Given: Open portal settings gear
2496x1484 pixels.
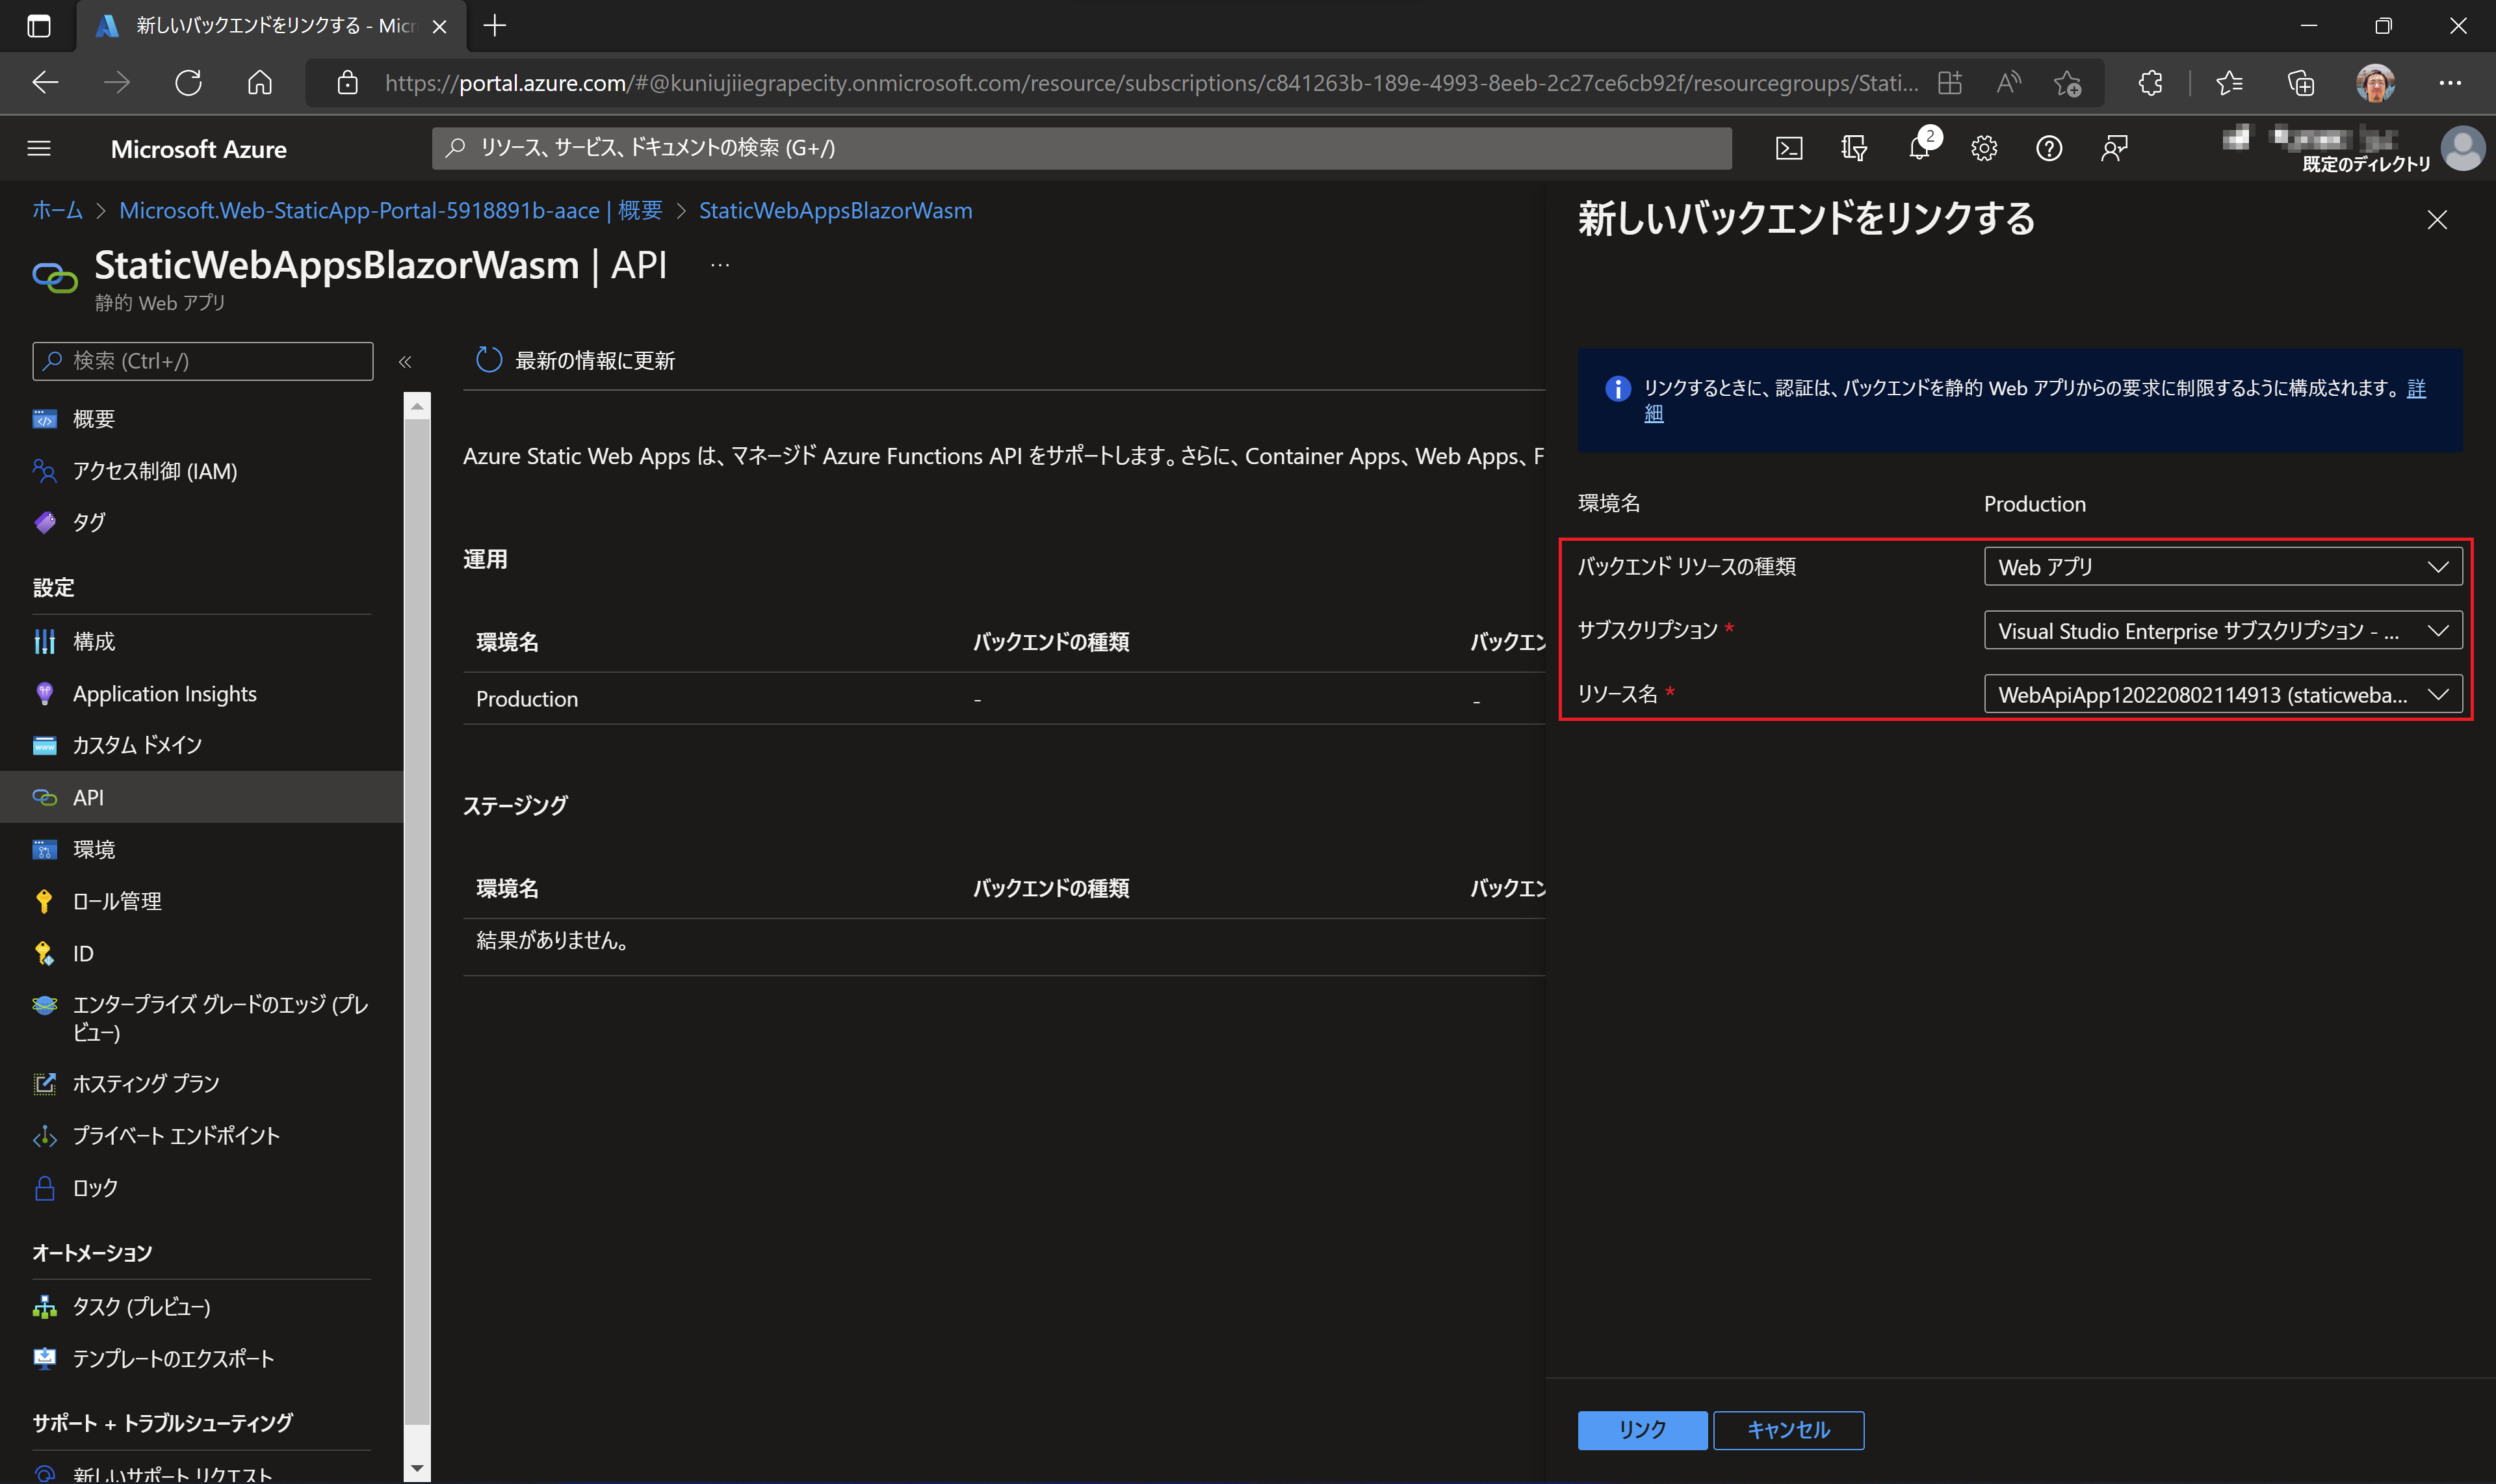Looking at the screenshot, I should 1984,149.
